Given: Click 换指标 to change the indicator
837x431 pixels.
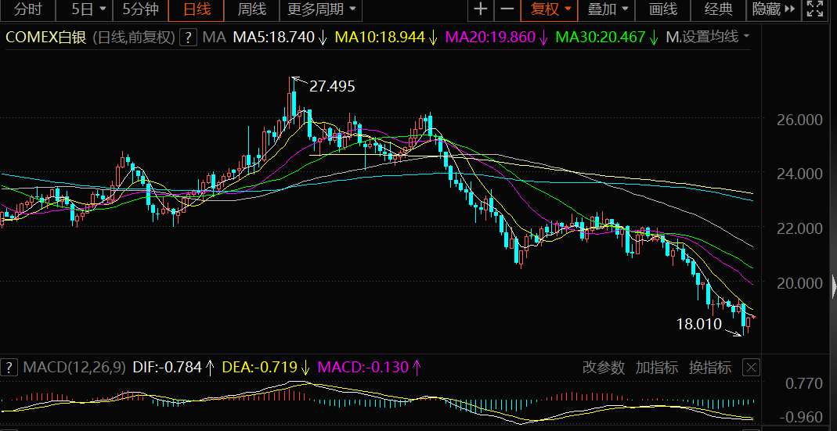Looking at the screenshot, I should pos(709,367).
